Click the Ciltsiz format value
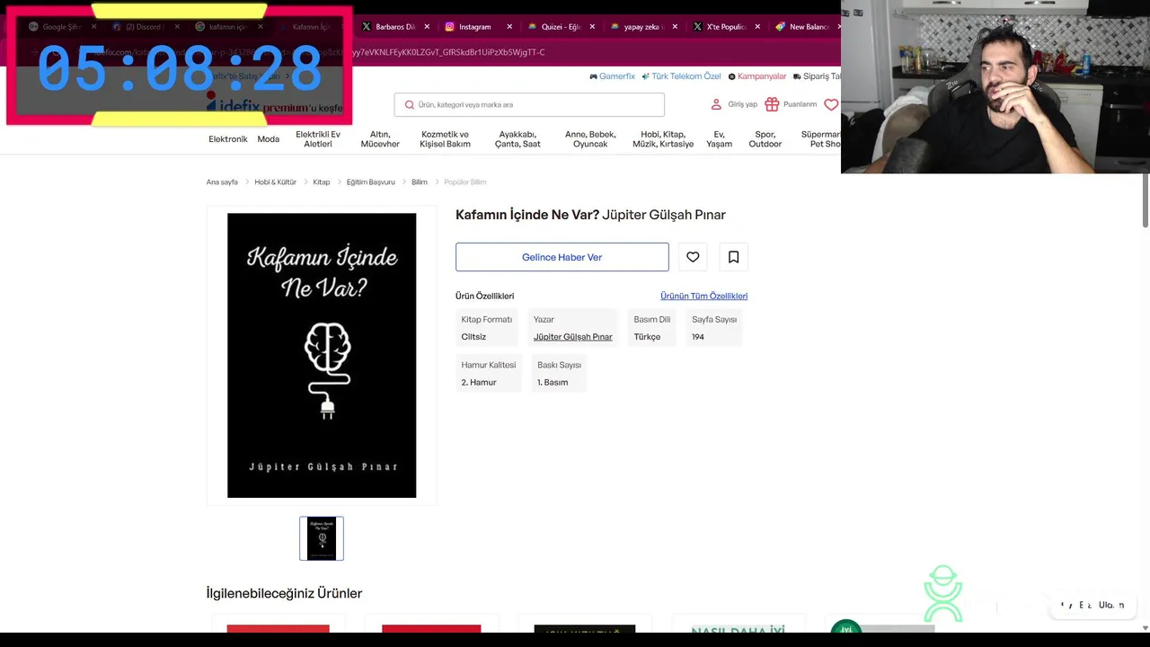This screenshot has height=647, width=1150. click(473, 337)
